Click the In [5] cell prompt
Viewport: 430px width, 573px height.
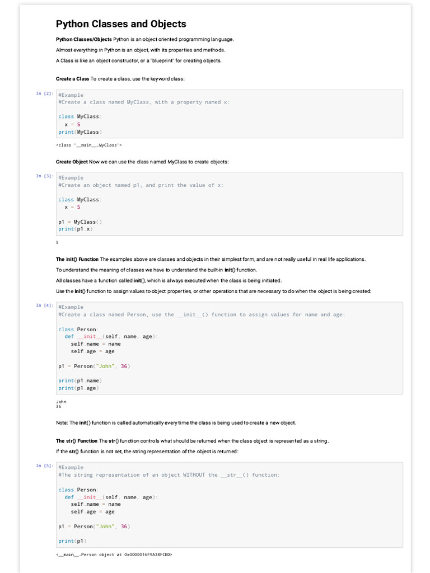[x=45, y=466]
